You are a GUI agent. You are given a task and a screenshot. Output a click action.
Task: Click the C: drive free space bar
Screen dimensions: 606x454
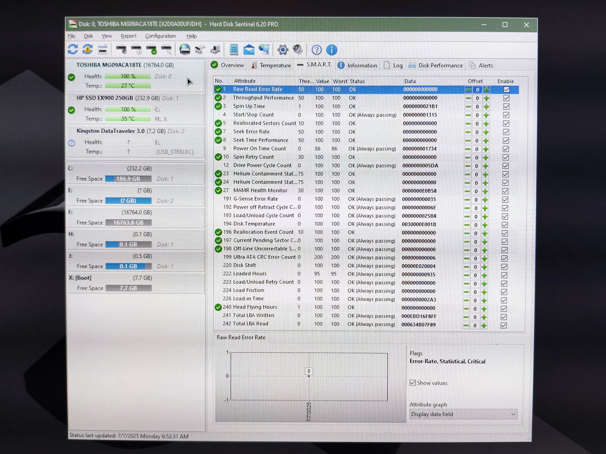128,179
